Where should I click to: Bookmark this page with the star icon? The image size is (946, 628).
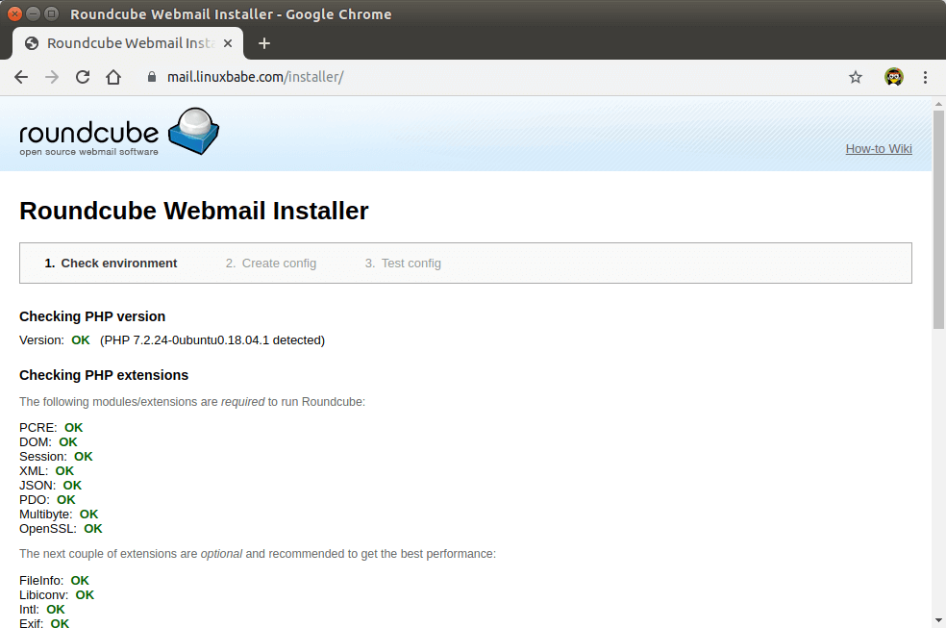click(x=856, y=77)
